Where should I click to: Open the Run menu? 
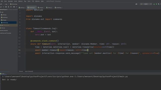coord(25,1)
